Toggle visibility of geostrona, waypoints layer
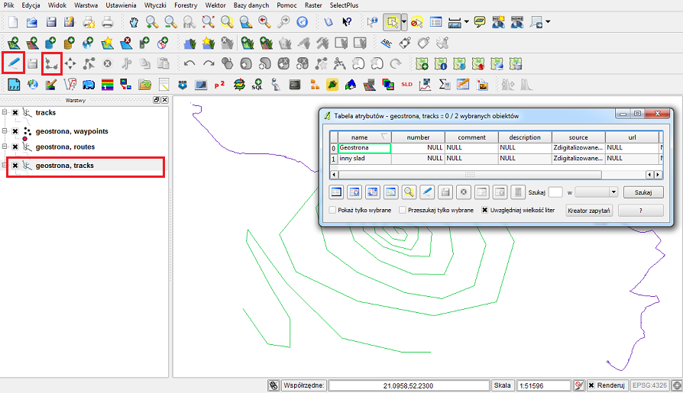Image resolution: width=683 pixels, height=393 pixels. pyautogui.click(x=15, y=131)
